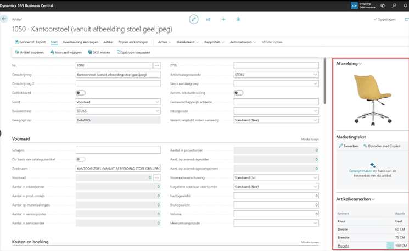Open Negatieve voorraad voorkomen dropdown
The height and width of the screenshot is (251, 409).
tap(315, 187)
